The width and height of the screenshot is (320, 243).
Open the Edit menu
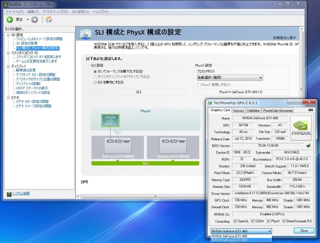(x=33, y=12)
